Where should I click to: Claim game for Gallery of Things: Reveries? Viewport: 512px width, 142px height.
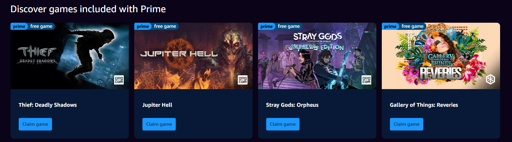[407, 124]
